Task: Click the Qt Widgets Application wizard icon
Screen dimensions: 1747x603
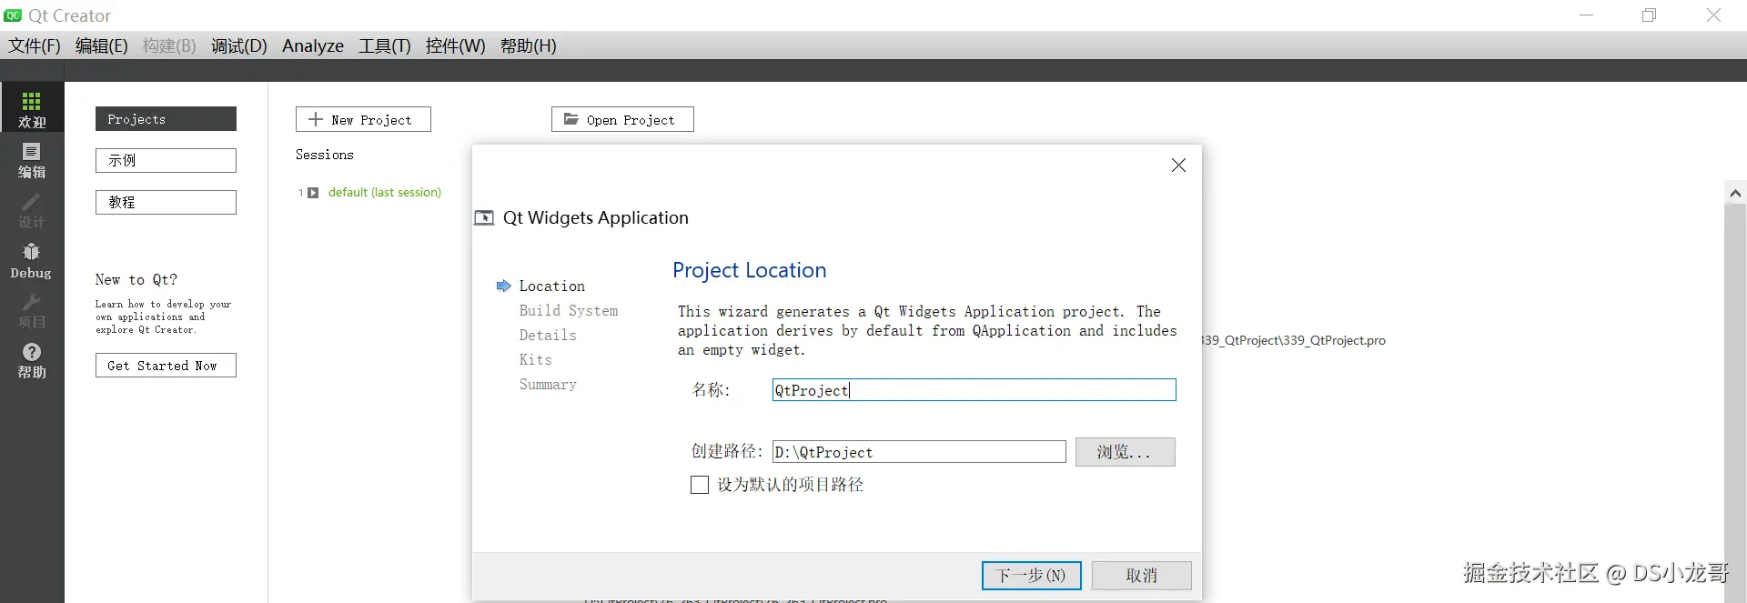Action: [x=485, y=217]
